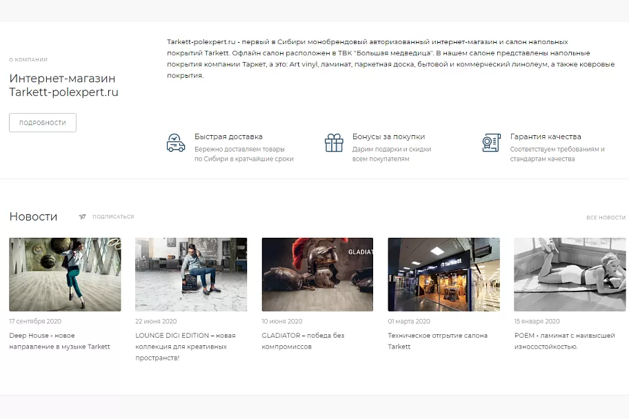Click the quality guarantee certificate icon
The width and height of the screenshot is (629, 419).
pos(491,143)
